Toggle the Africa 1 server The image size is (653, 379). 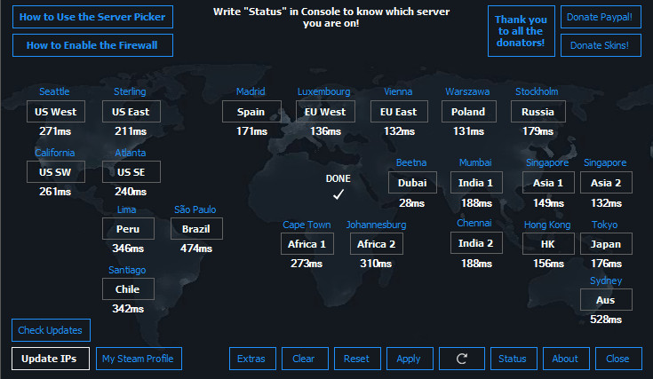coord(307,244)
